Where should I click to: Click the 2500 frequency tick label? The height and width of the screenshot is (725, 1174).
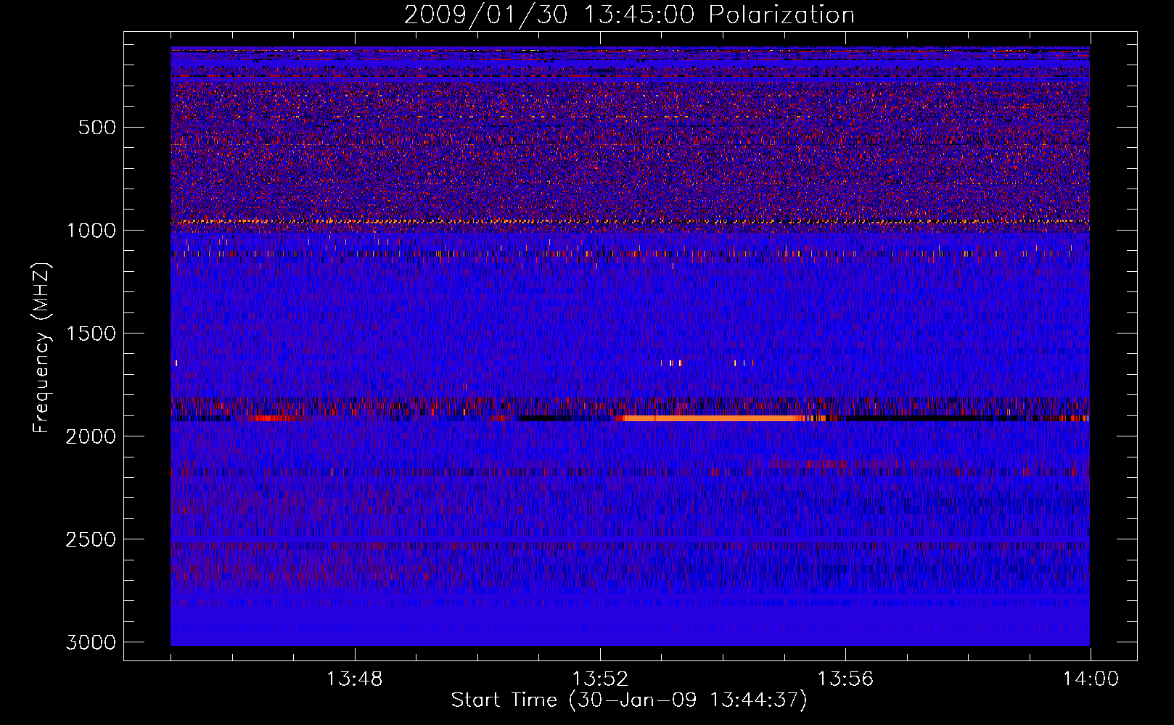[91, 539]
